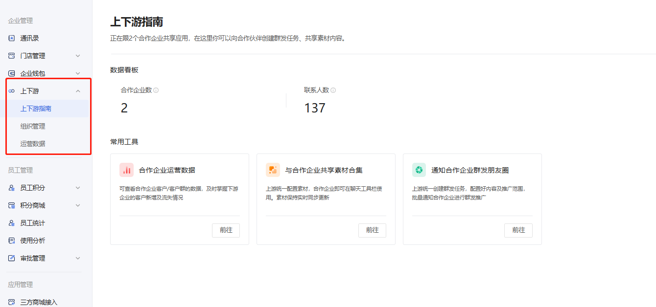Click the link icon beside 上下游
Image resolution: width=656 pixels, height=307 pixels.
pyautogui.click(x=12, y=91)
